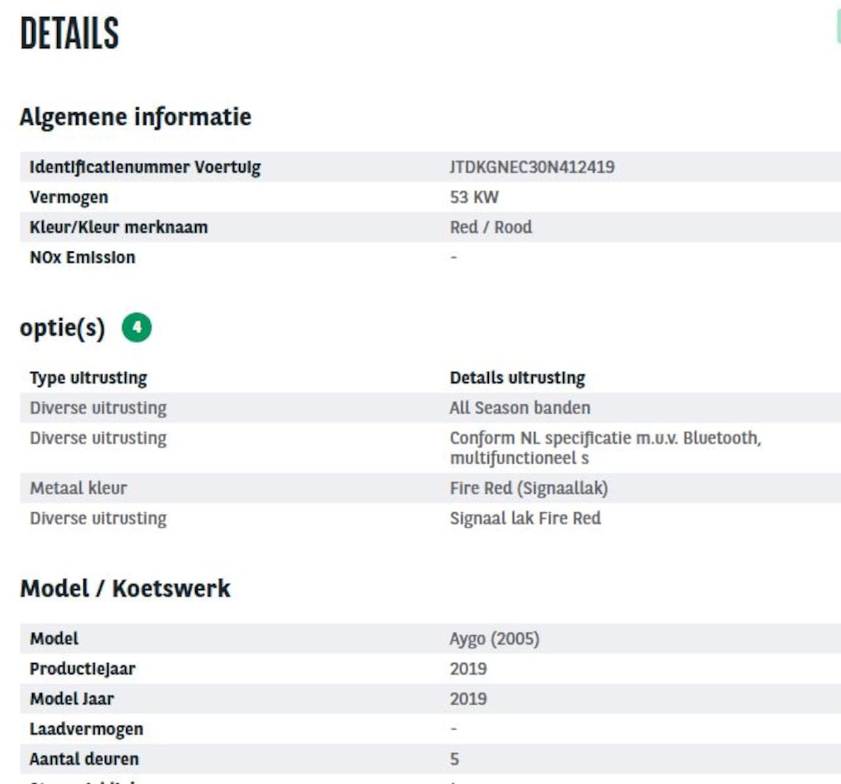Click the Details uitrusting column header
This screenshot has width=841, height=784.
pos(517,378)
